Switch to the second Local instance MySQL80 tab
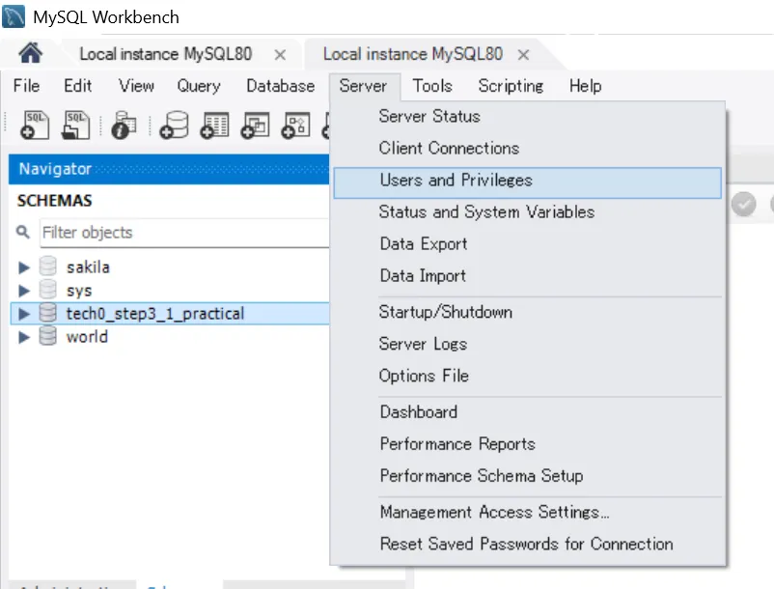The image size is (774, 589). click(x=413, y=53)
